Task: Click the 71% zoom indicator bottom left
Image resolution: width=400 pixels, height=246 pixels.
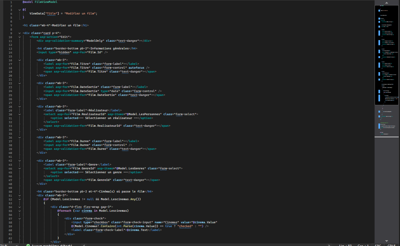Action: (x=3, y=245)
